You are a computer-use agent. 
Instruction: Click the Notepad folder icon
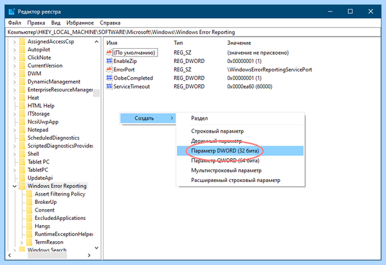[22, 130]
